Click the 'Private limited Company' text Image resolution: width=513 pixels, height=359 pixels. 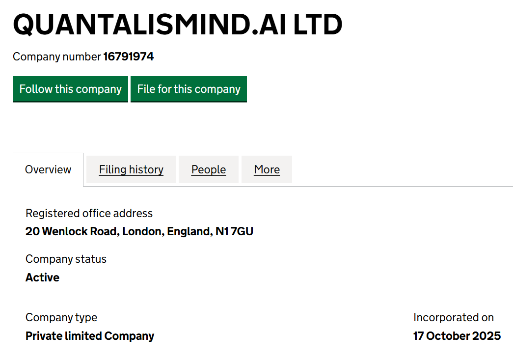coord(90,336)
